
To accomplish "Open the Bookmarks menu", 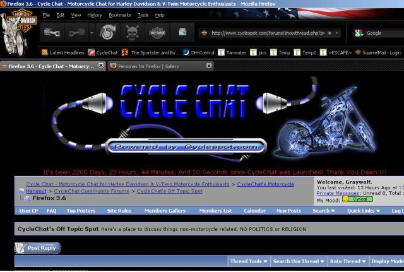I will 120,15.
